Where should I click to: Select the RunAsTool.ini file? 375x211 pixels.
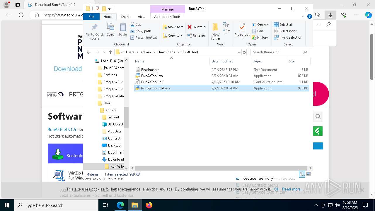[221, 82]
